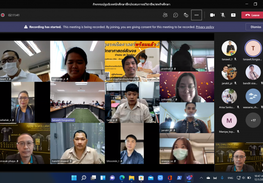The height and width of the screenshot is (183, 263).
Task: Click the tanawit_f avatar in side panel
Action: pos(229,48)
